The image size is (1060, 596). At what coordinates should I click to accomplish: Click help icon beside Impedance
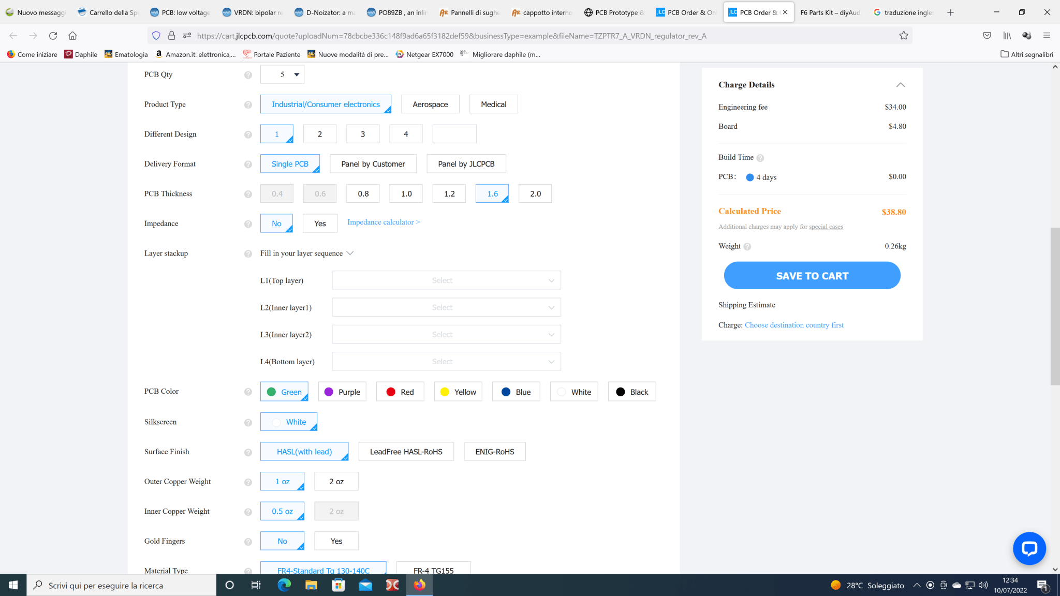[x=248, y=224]
